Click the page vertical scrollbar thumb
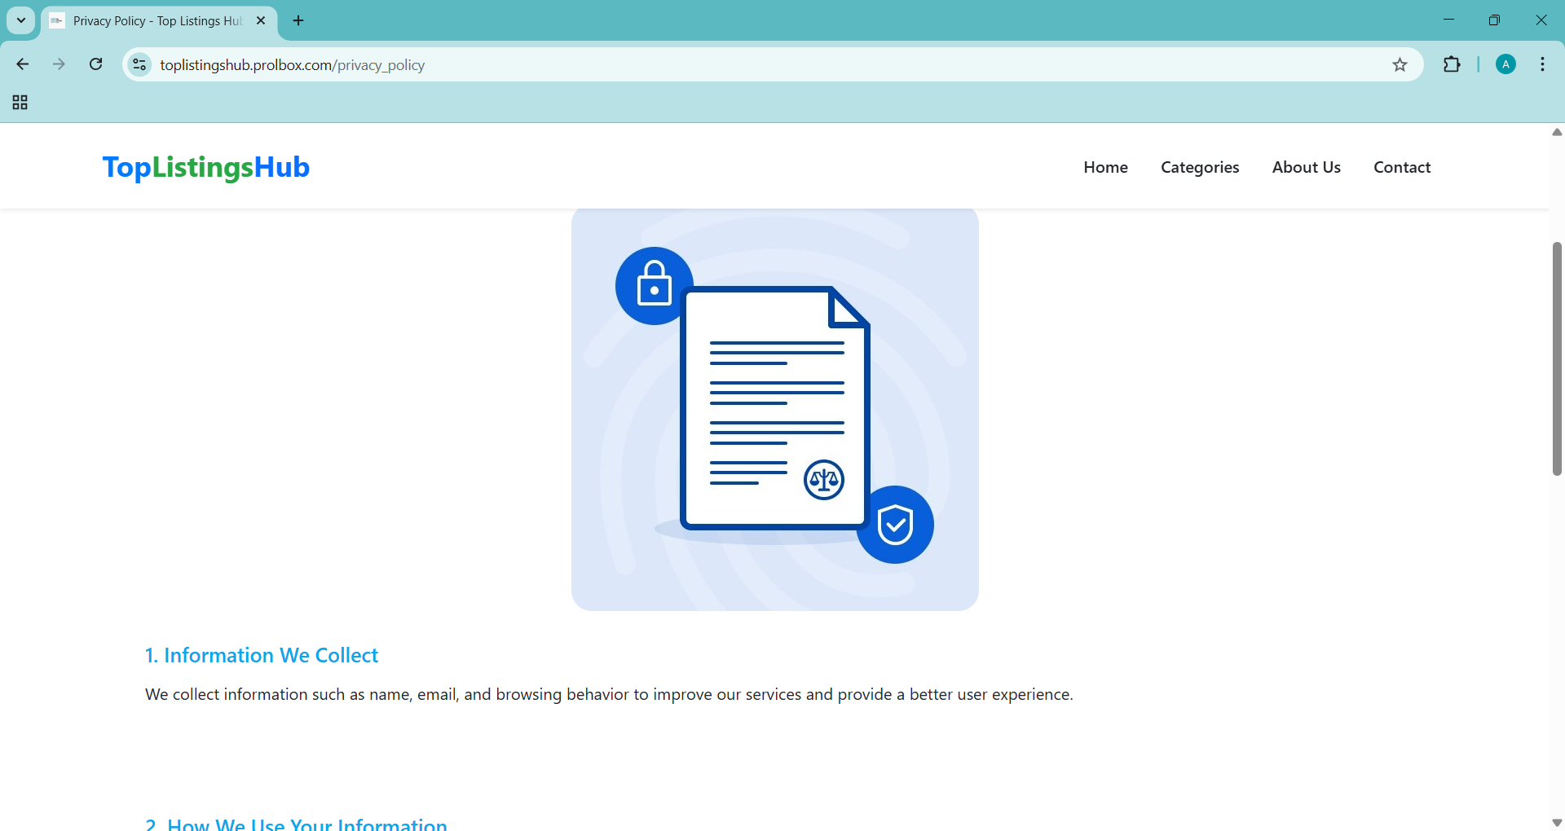The image size is (1565, 831). point(1557,358)
